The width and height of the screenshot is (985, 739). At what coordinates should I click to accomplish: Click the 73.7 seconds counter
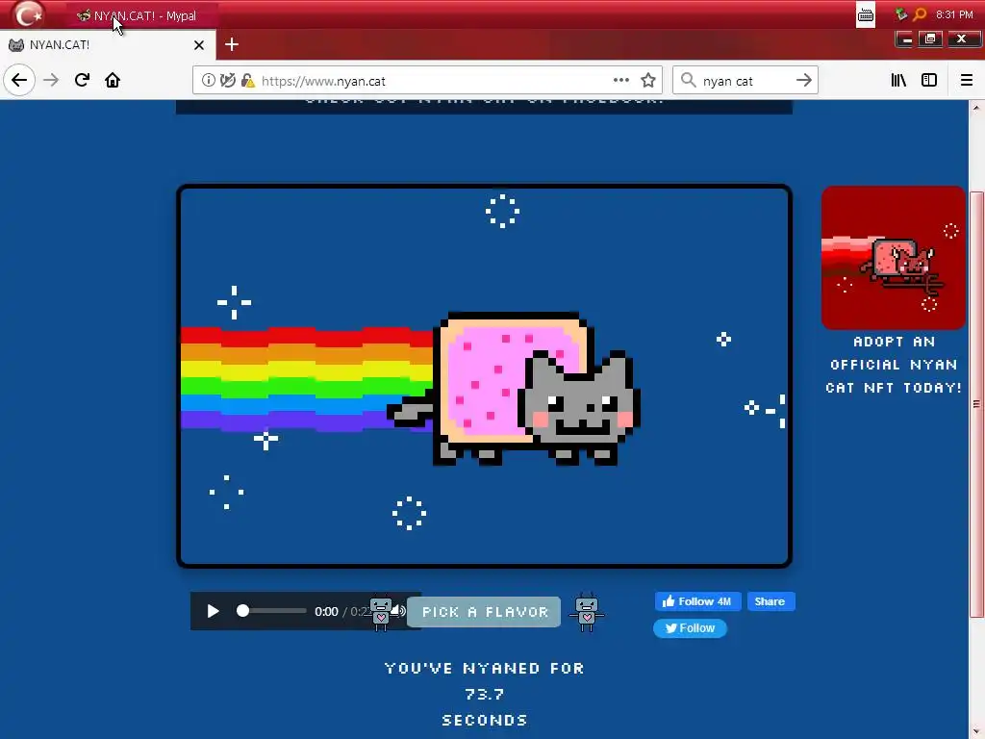click(x=485, y=695)
